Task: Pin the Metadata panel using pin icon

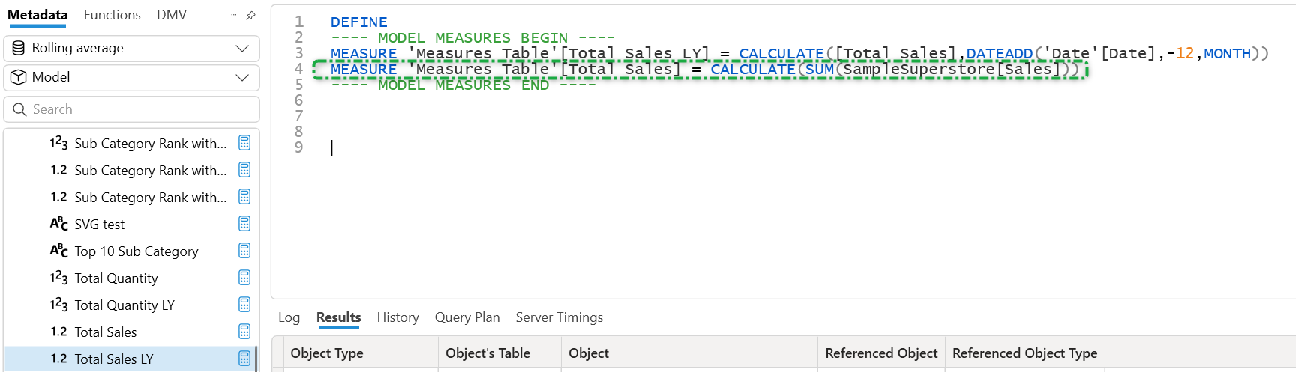Action: (x=251, y=15)
